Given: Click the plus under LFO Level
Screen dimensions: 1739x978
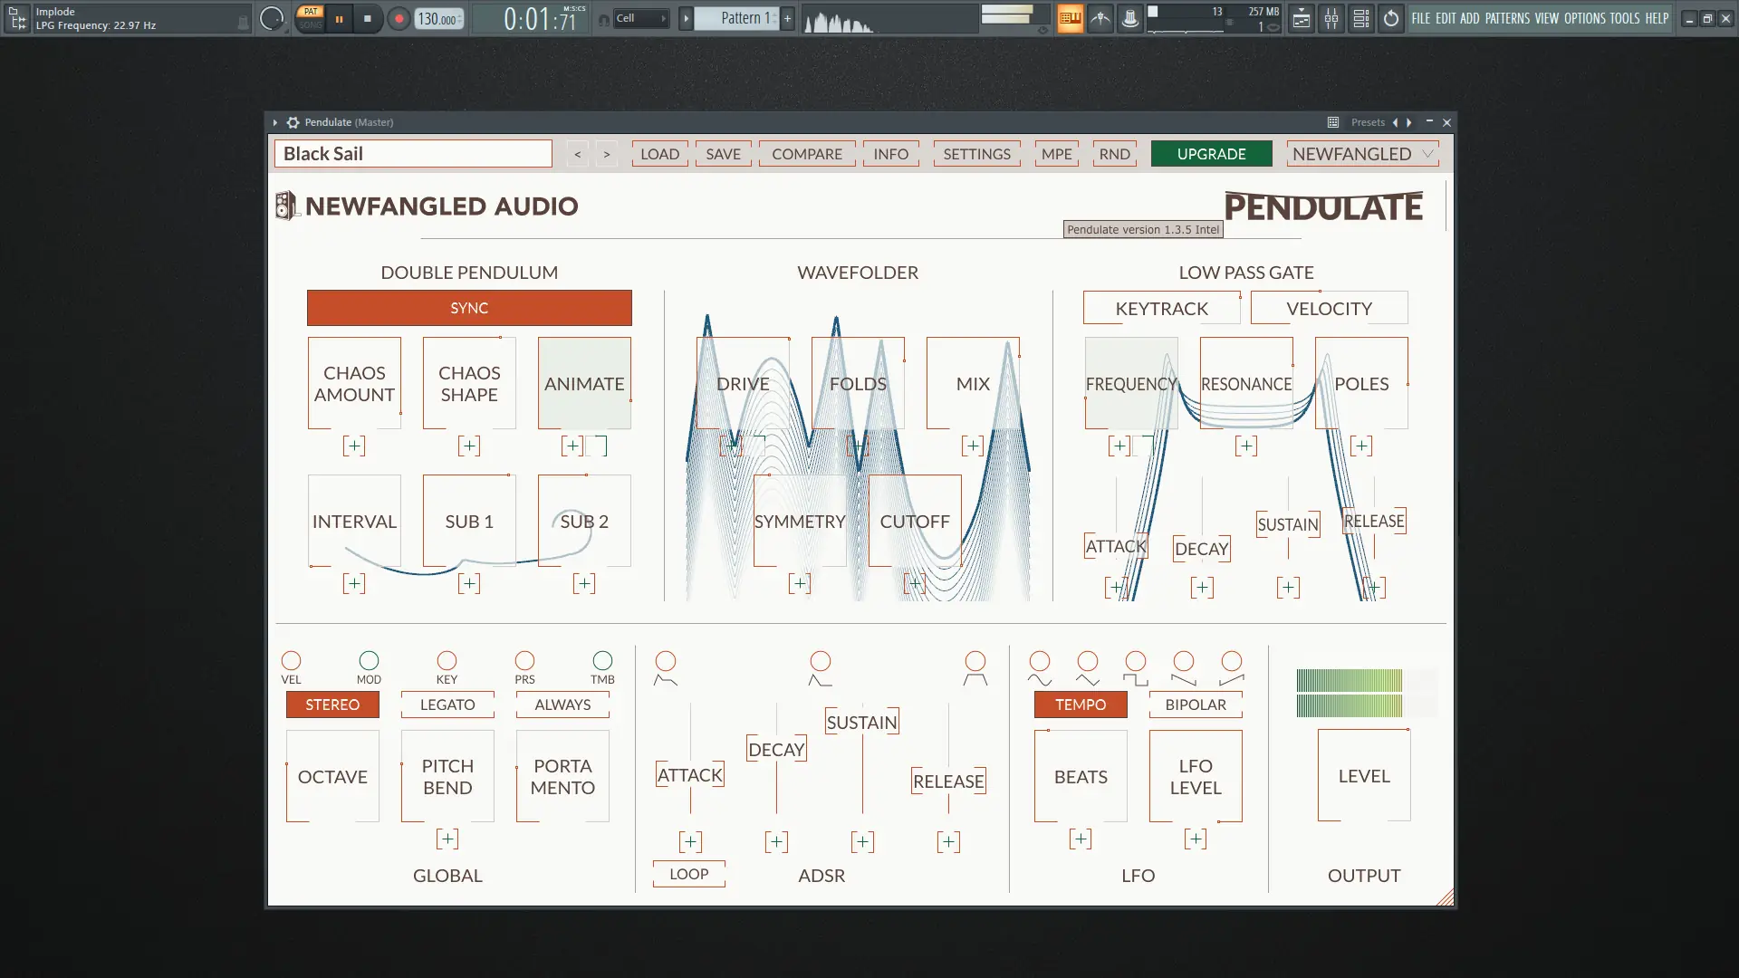Looking at the screenshot, I should point(1196,839).
